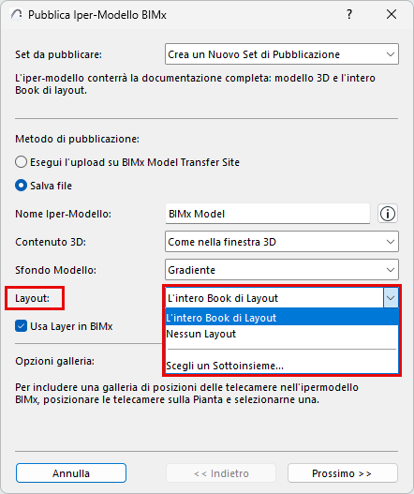Uncheck Usa Layer in BIMx checkbox

tap(22, 326)
